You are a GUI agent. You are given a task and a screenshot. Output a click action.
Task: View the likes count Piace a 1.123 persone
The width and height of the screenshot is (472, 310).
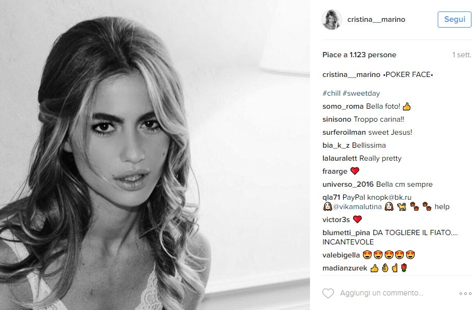359,55
